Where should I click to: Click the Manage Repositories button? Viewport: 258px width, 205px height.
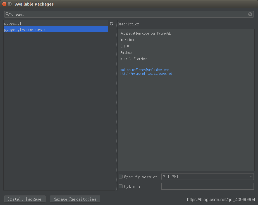pyautogui.click(x=75, y=199)
